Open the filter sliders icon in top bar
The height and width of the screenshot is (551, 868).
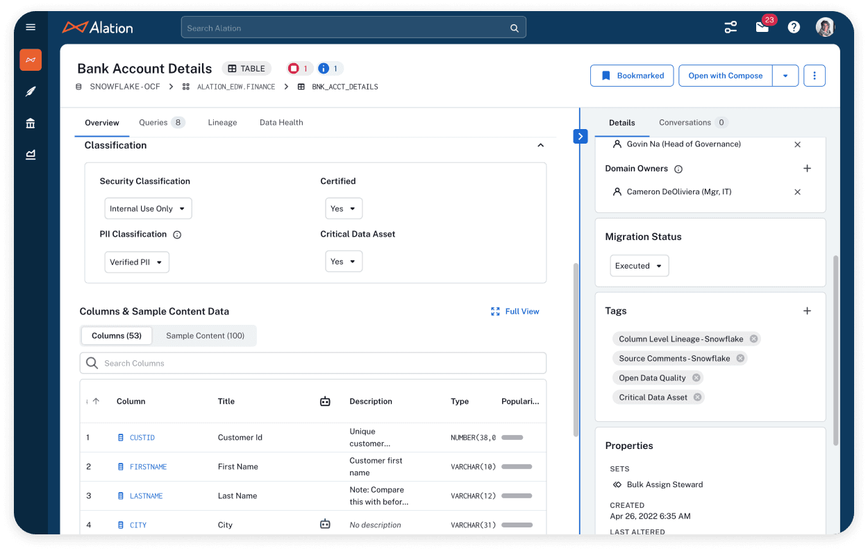click(731, 26)
